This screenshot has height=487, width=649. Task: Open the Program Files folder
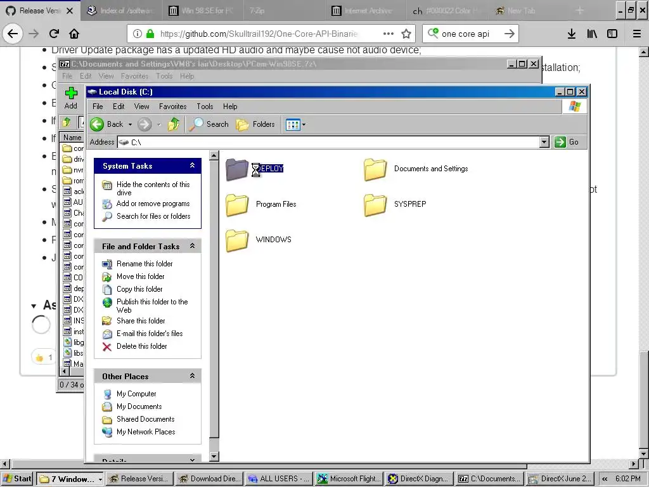pos(261,204)
